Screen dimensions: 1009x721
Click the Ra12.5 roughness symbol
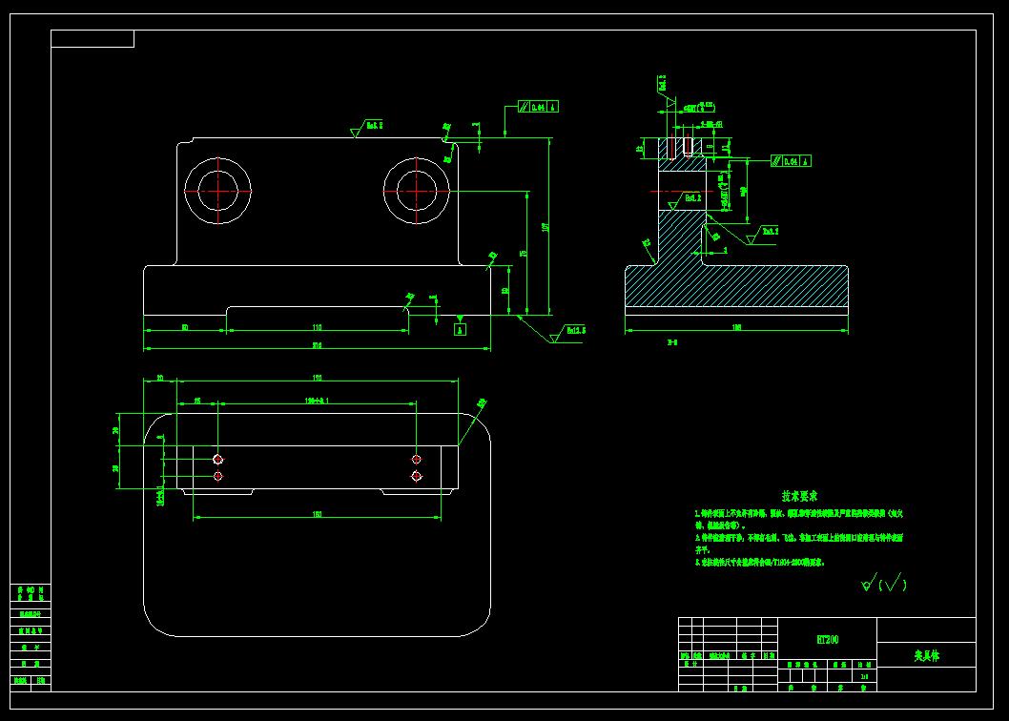(568, 334)
